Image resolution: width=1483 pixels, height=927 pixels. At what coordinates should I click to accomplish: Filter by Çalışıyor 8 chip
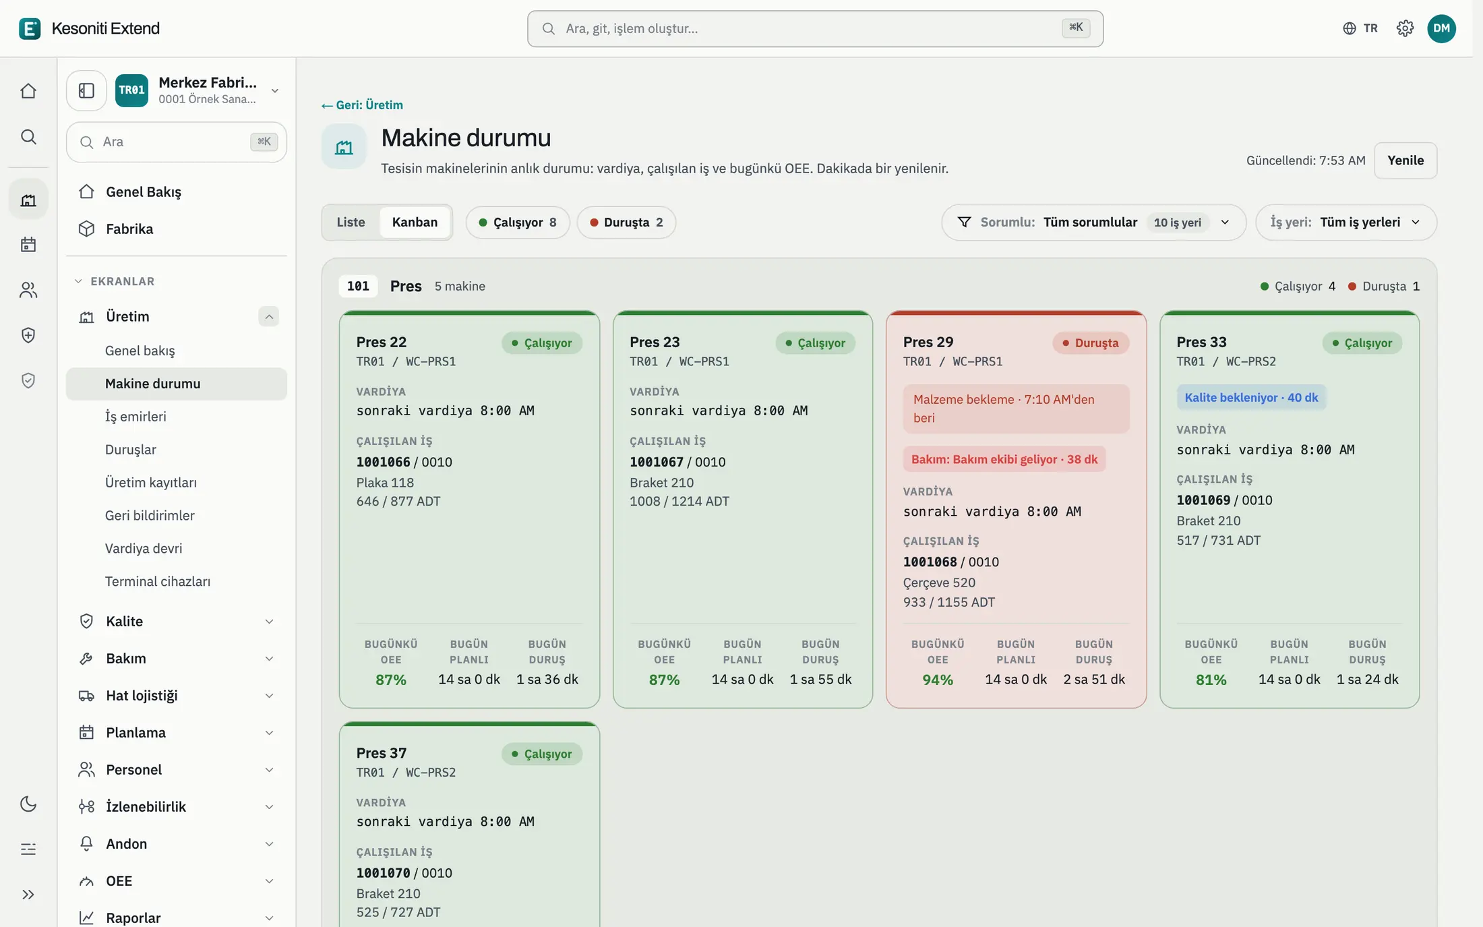pos(518,222)
